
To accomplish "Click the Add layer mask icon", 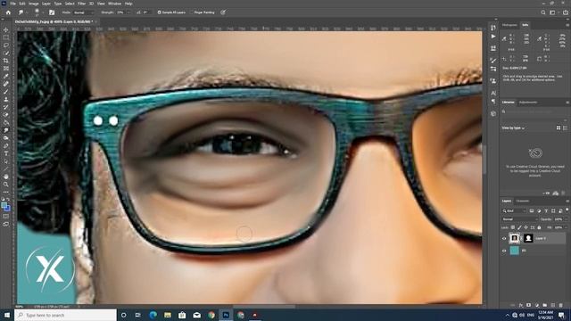I will 529,305.
